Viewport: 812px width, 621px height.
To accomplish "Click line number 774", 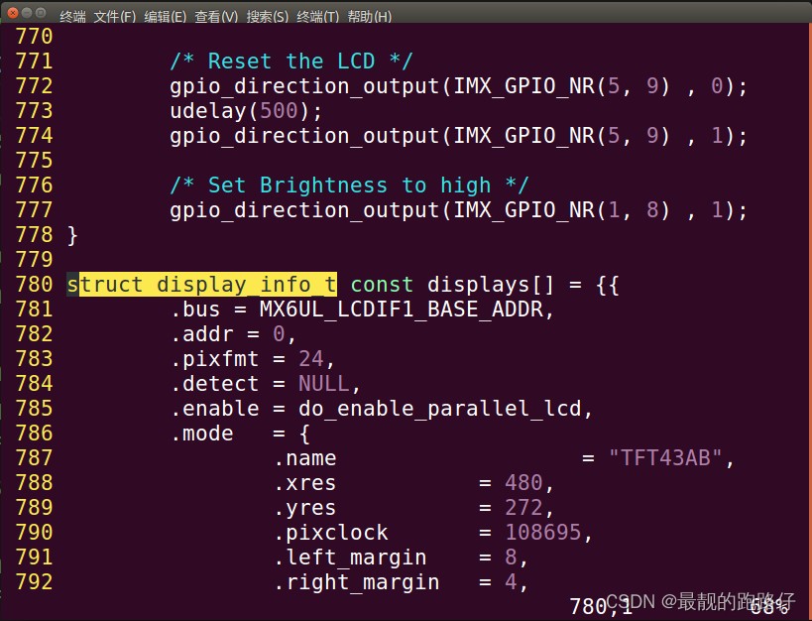I will point(34,136).
